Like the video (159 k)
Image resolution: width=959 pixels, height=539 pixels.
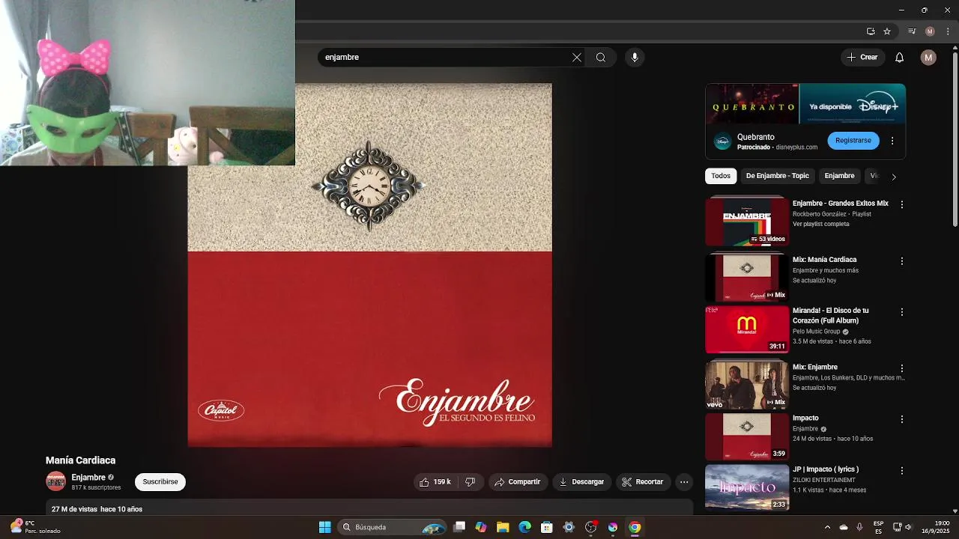435,482
